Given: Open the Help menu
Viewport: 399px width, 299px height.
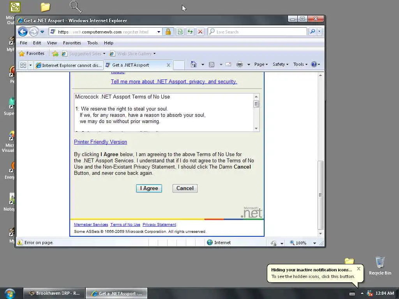Looking at the screenshot, I should click(108, 43).
